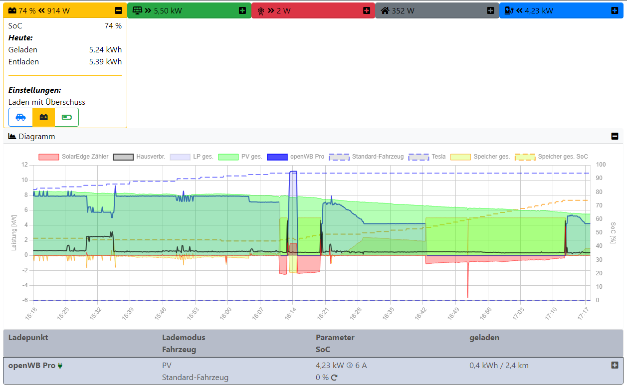Viewport: 627px width, 389px height.
Task: Toggle PV ges. green legend swatch
Action: click(x=228, y=157)
